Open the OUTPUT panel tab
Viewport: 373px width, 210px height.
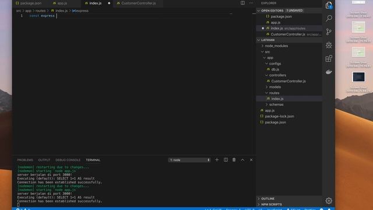pos(44,160)
